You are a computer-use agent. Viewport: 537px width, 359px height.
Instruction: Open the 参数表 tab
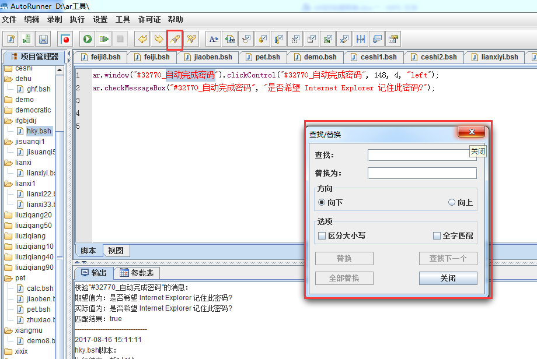137,273
